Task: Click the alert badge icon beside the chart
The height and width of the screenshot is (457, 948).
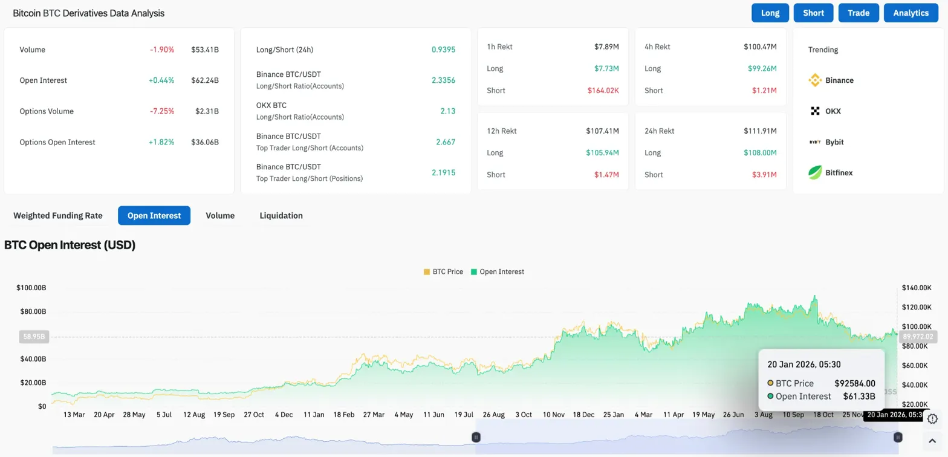Action: (932, 419)
